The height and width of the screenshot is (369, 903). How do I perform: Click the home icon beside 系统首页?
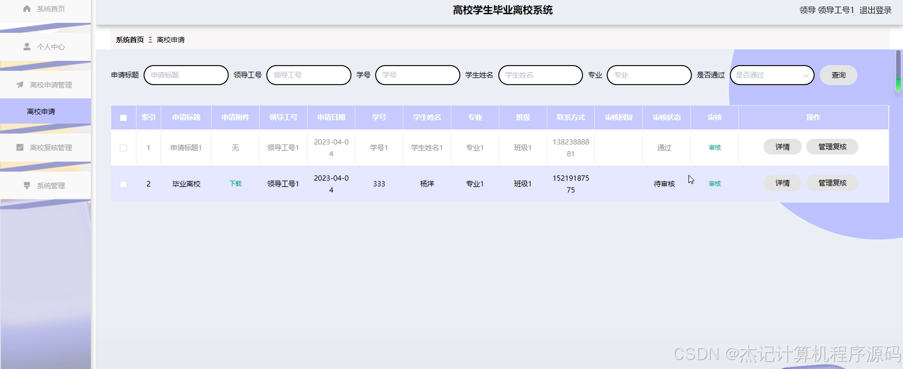(x=27, y=9)
